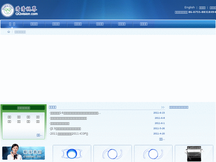Click the home icon in the breadcrumb bar
Screen dimensions: 216x162
(9, 32)
